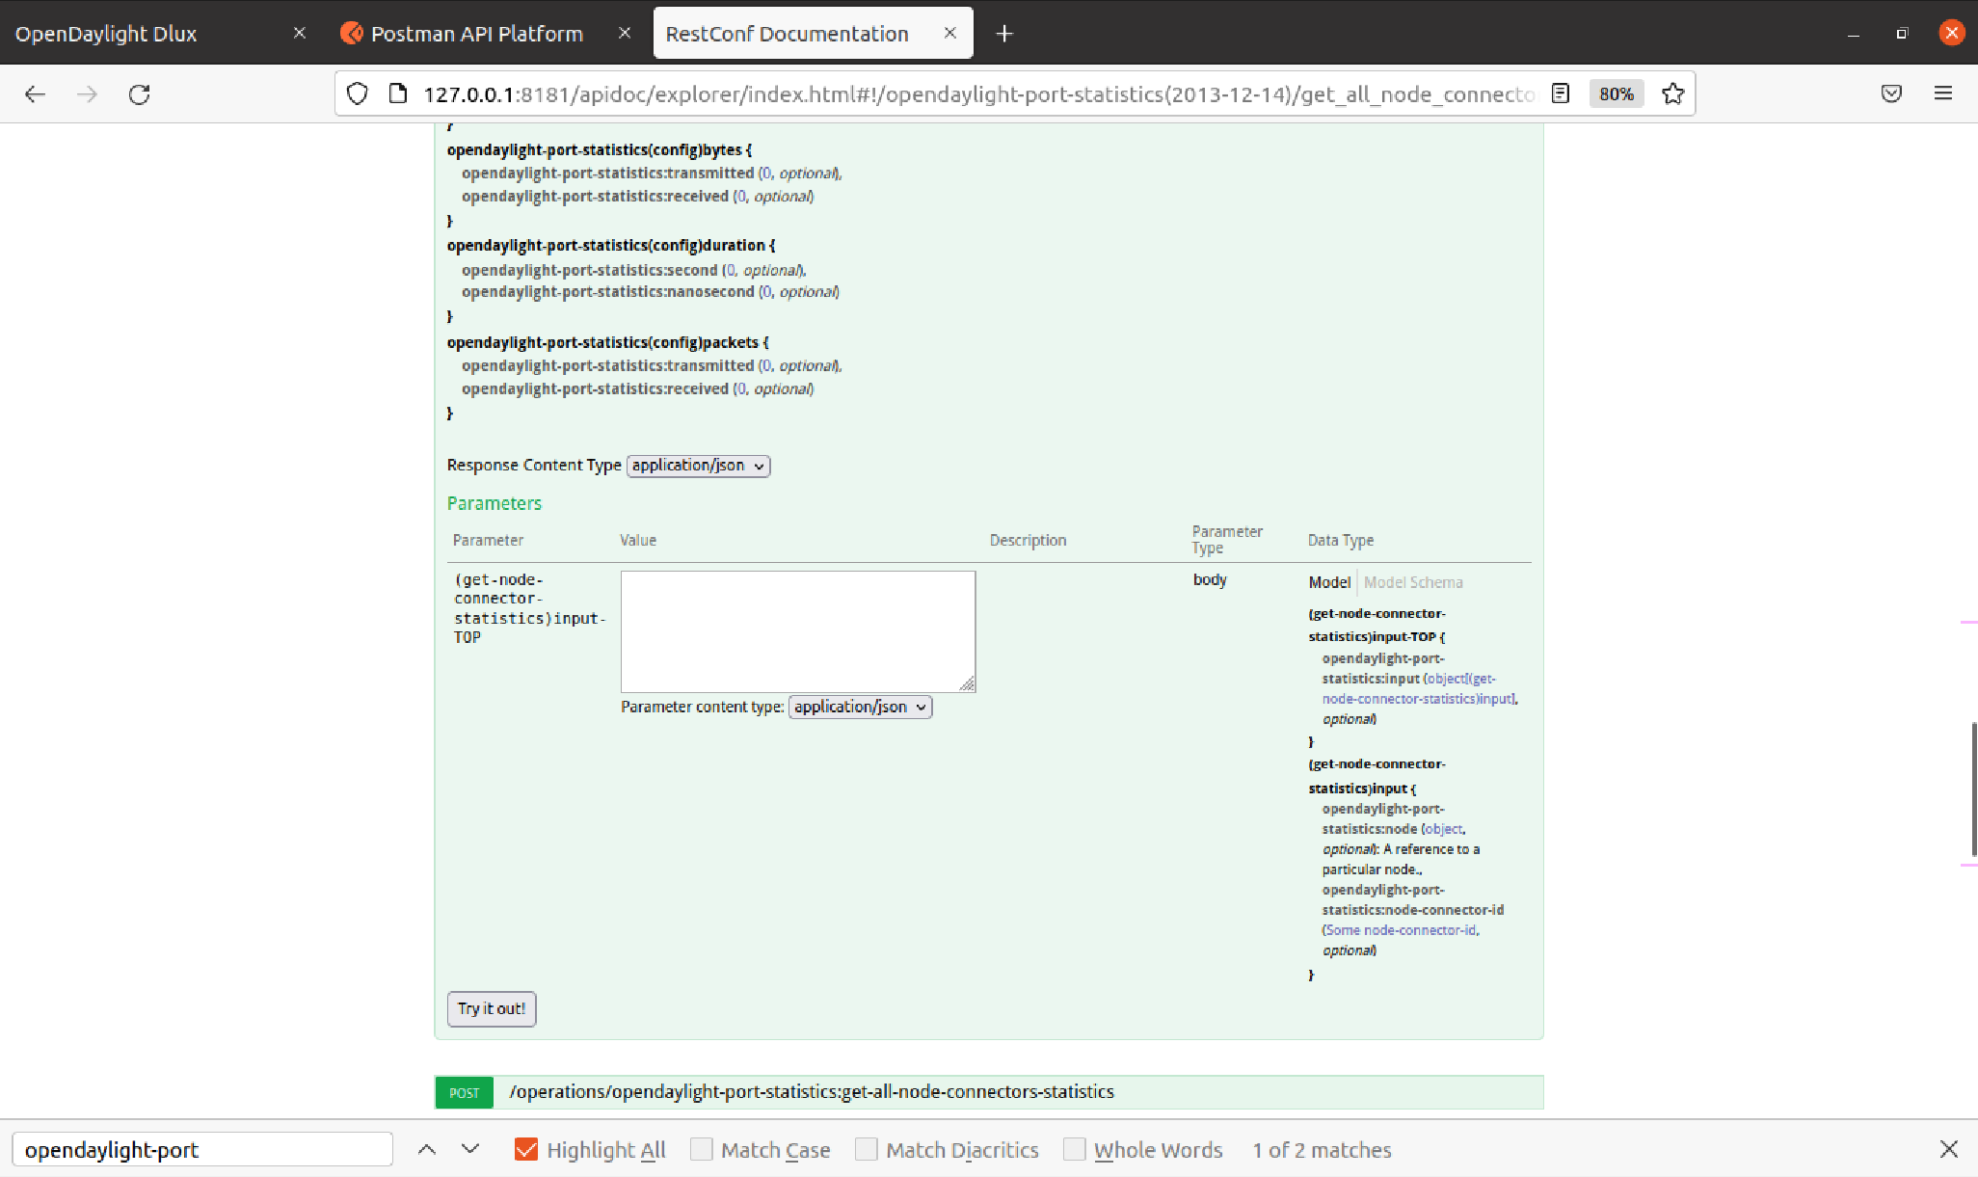The image size is (1978, 1177).
Task: Switch to the Postman API Platform tab
Action: tap(477, 34)
